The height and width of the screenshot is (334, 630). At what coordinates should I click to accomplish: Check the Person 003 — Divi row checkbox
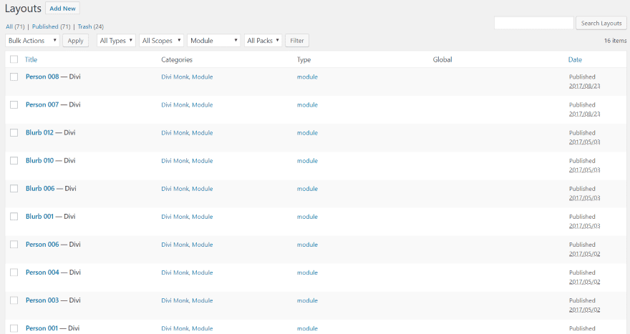[14, 300]
